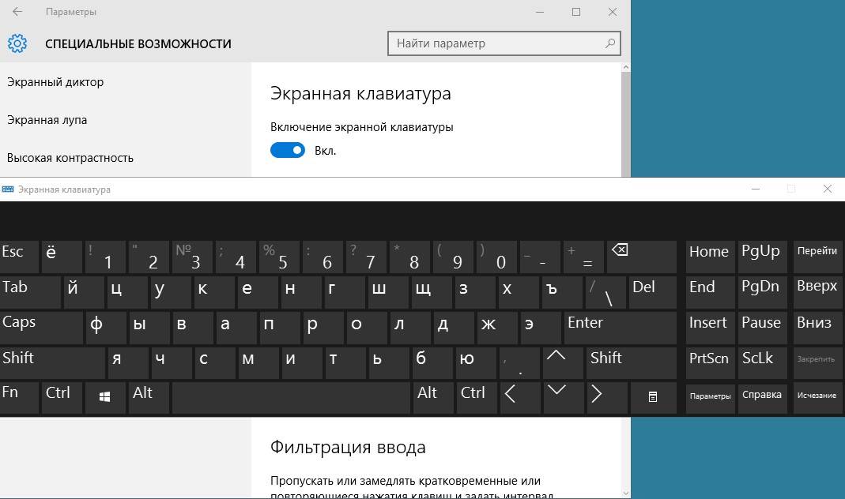
Task: Click the ф key
Action: 106,328
